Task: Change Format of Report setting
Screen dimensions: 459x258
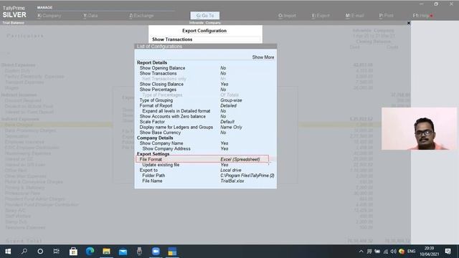Action: (x=206, y=105)
